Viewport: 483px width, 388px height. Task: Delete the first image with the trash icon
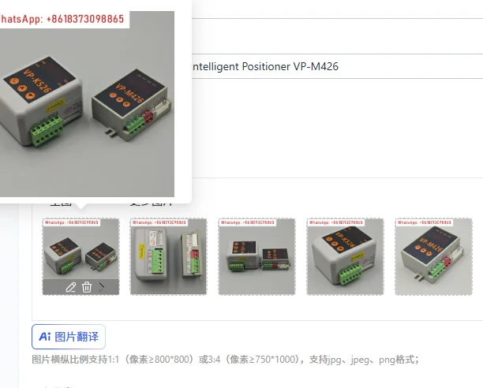point(87,287)
